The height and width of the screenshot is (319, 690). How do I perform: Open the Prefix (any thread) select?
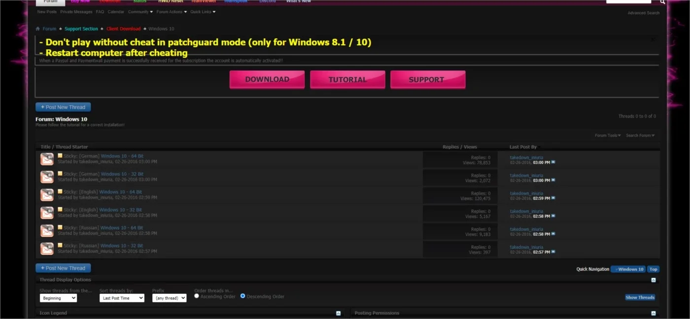tap(169, 298)
